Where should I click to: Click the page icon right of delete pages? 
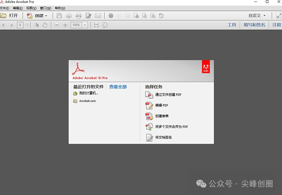(144, 16)
